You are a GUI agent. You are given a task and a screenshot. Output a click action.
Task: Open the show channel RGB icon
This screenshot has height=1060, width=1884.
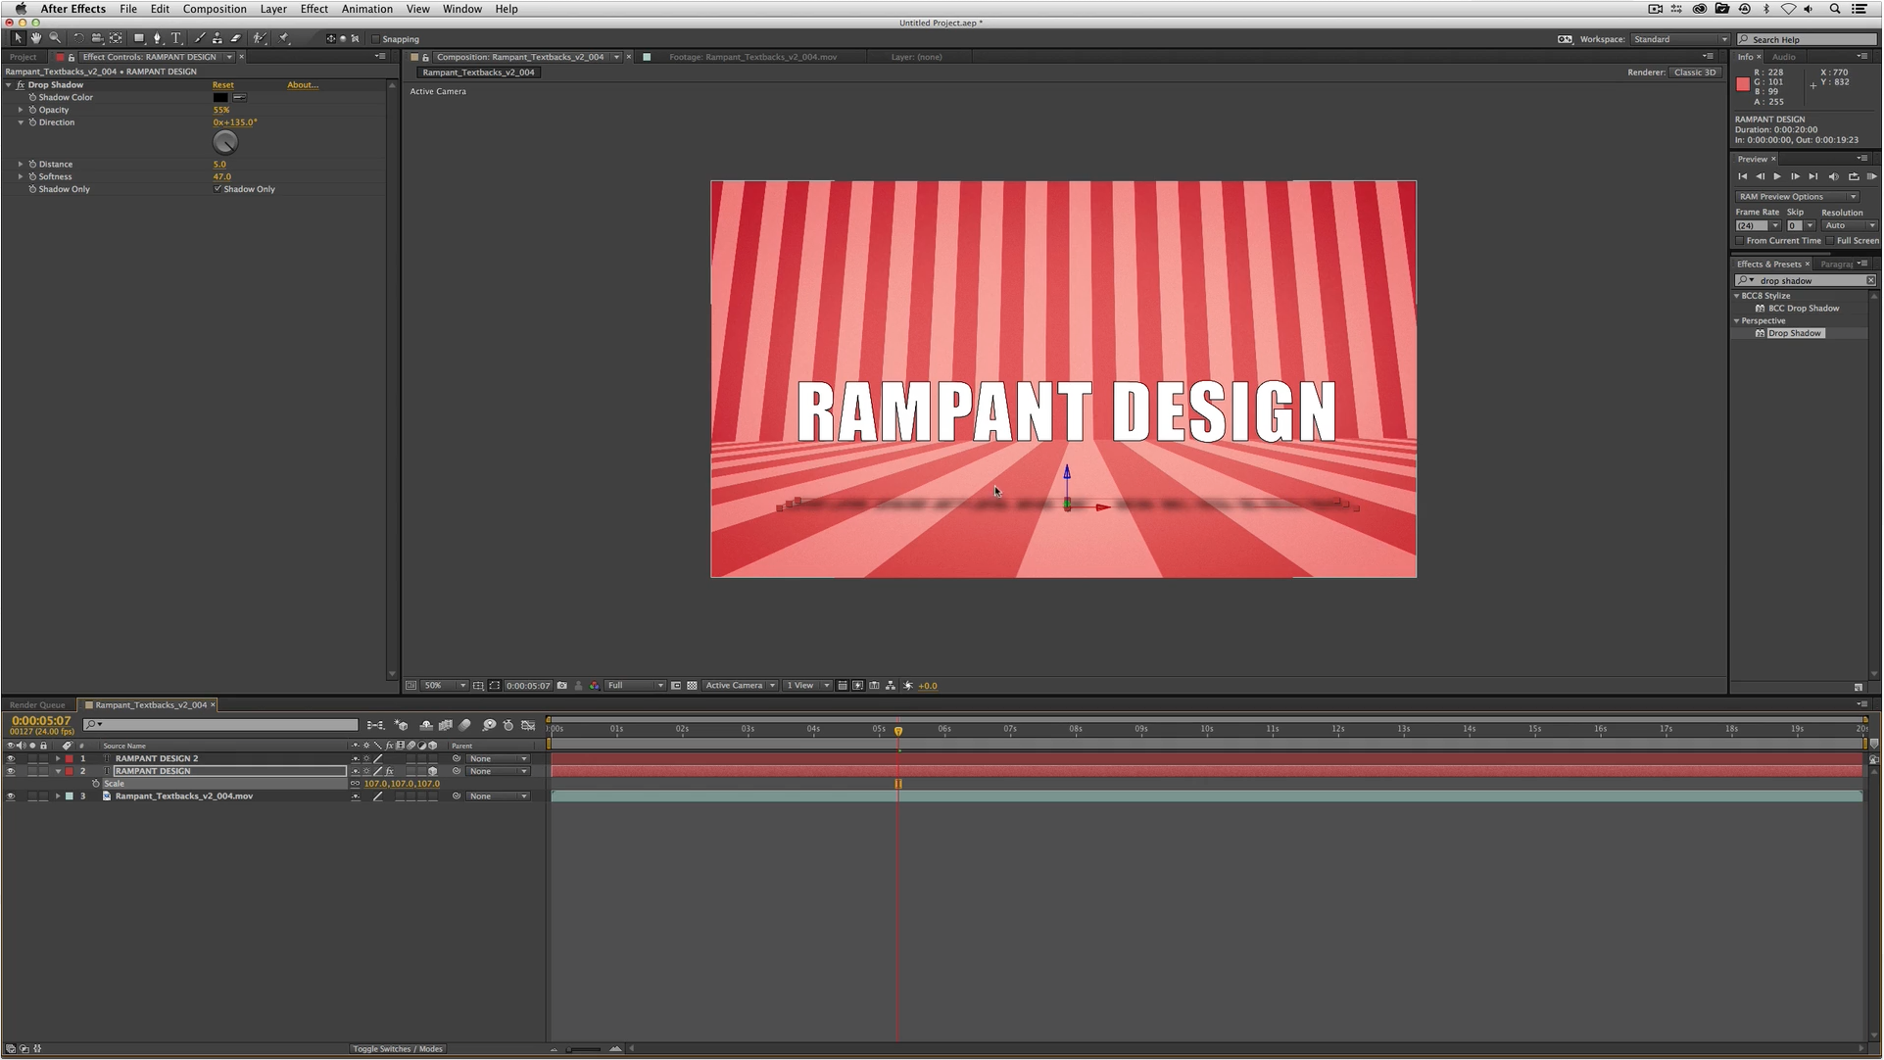(x=594, y=686)
